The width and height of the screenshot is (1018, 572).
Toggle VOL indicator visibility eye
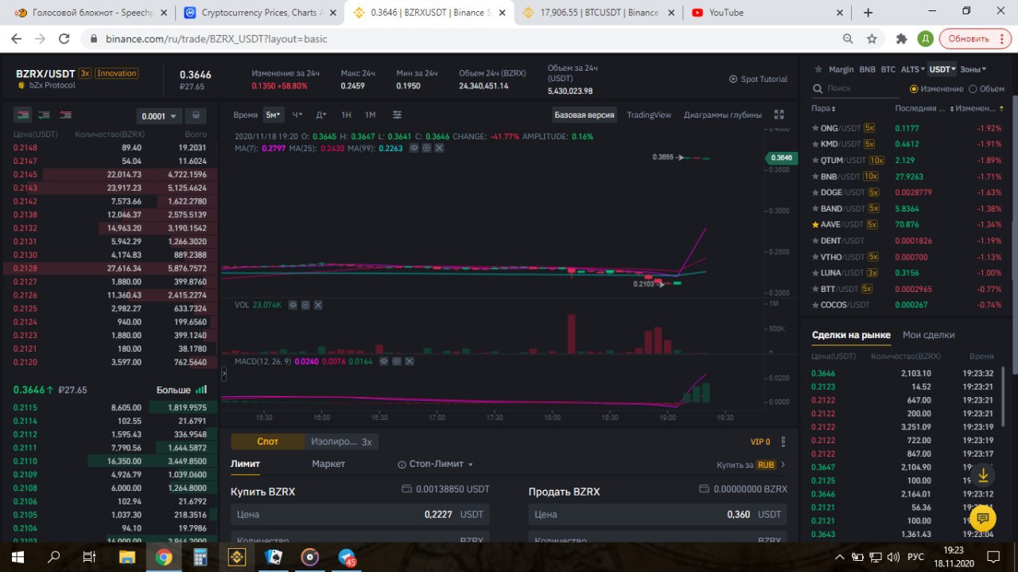(x=293, y=305)
